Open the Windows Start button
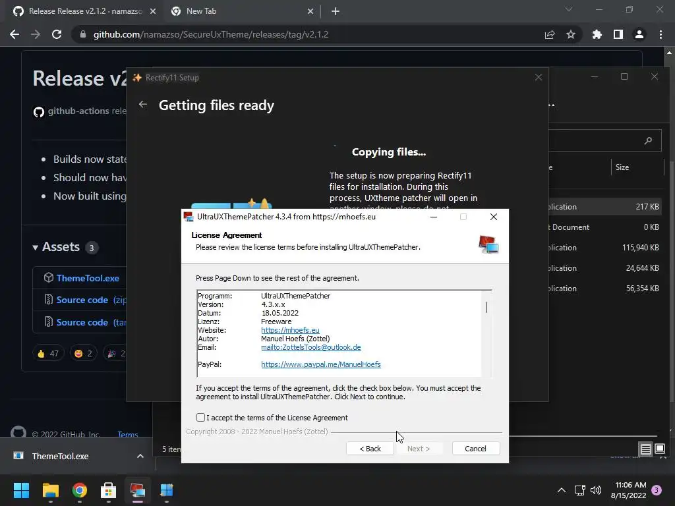 (21, 490)
